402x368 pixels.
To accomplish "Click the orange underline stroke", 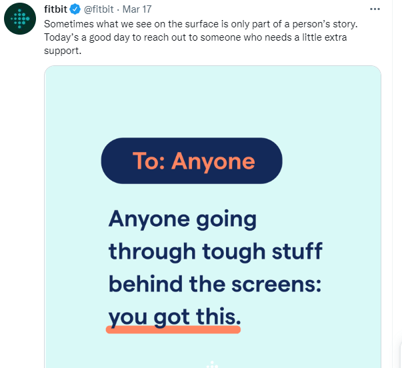I will point(173,330).
